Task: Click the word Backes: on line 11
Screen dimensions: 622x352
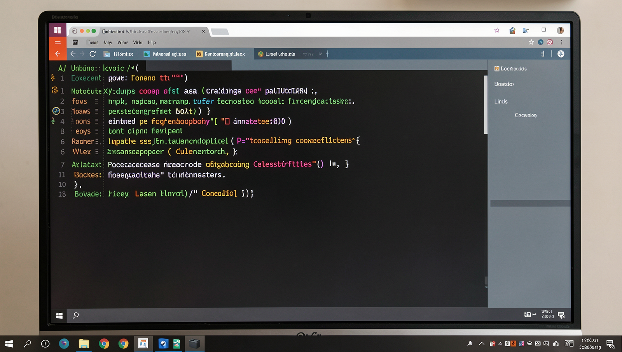Action: [x=88, y=175]
